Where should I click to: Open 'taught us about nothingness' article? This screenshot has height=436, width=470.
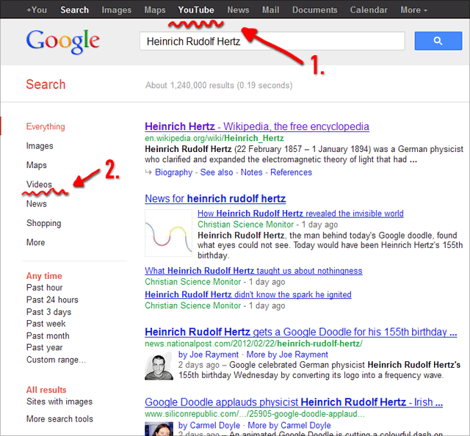point(253,271)
